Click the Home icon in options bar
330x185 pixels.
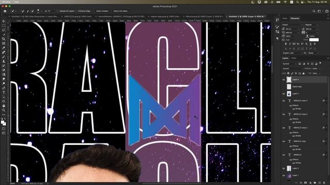tap(5, 11)
